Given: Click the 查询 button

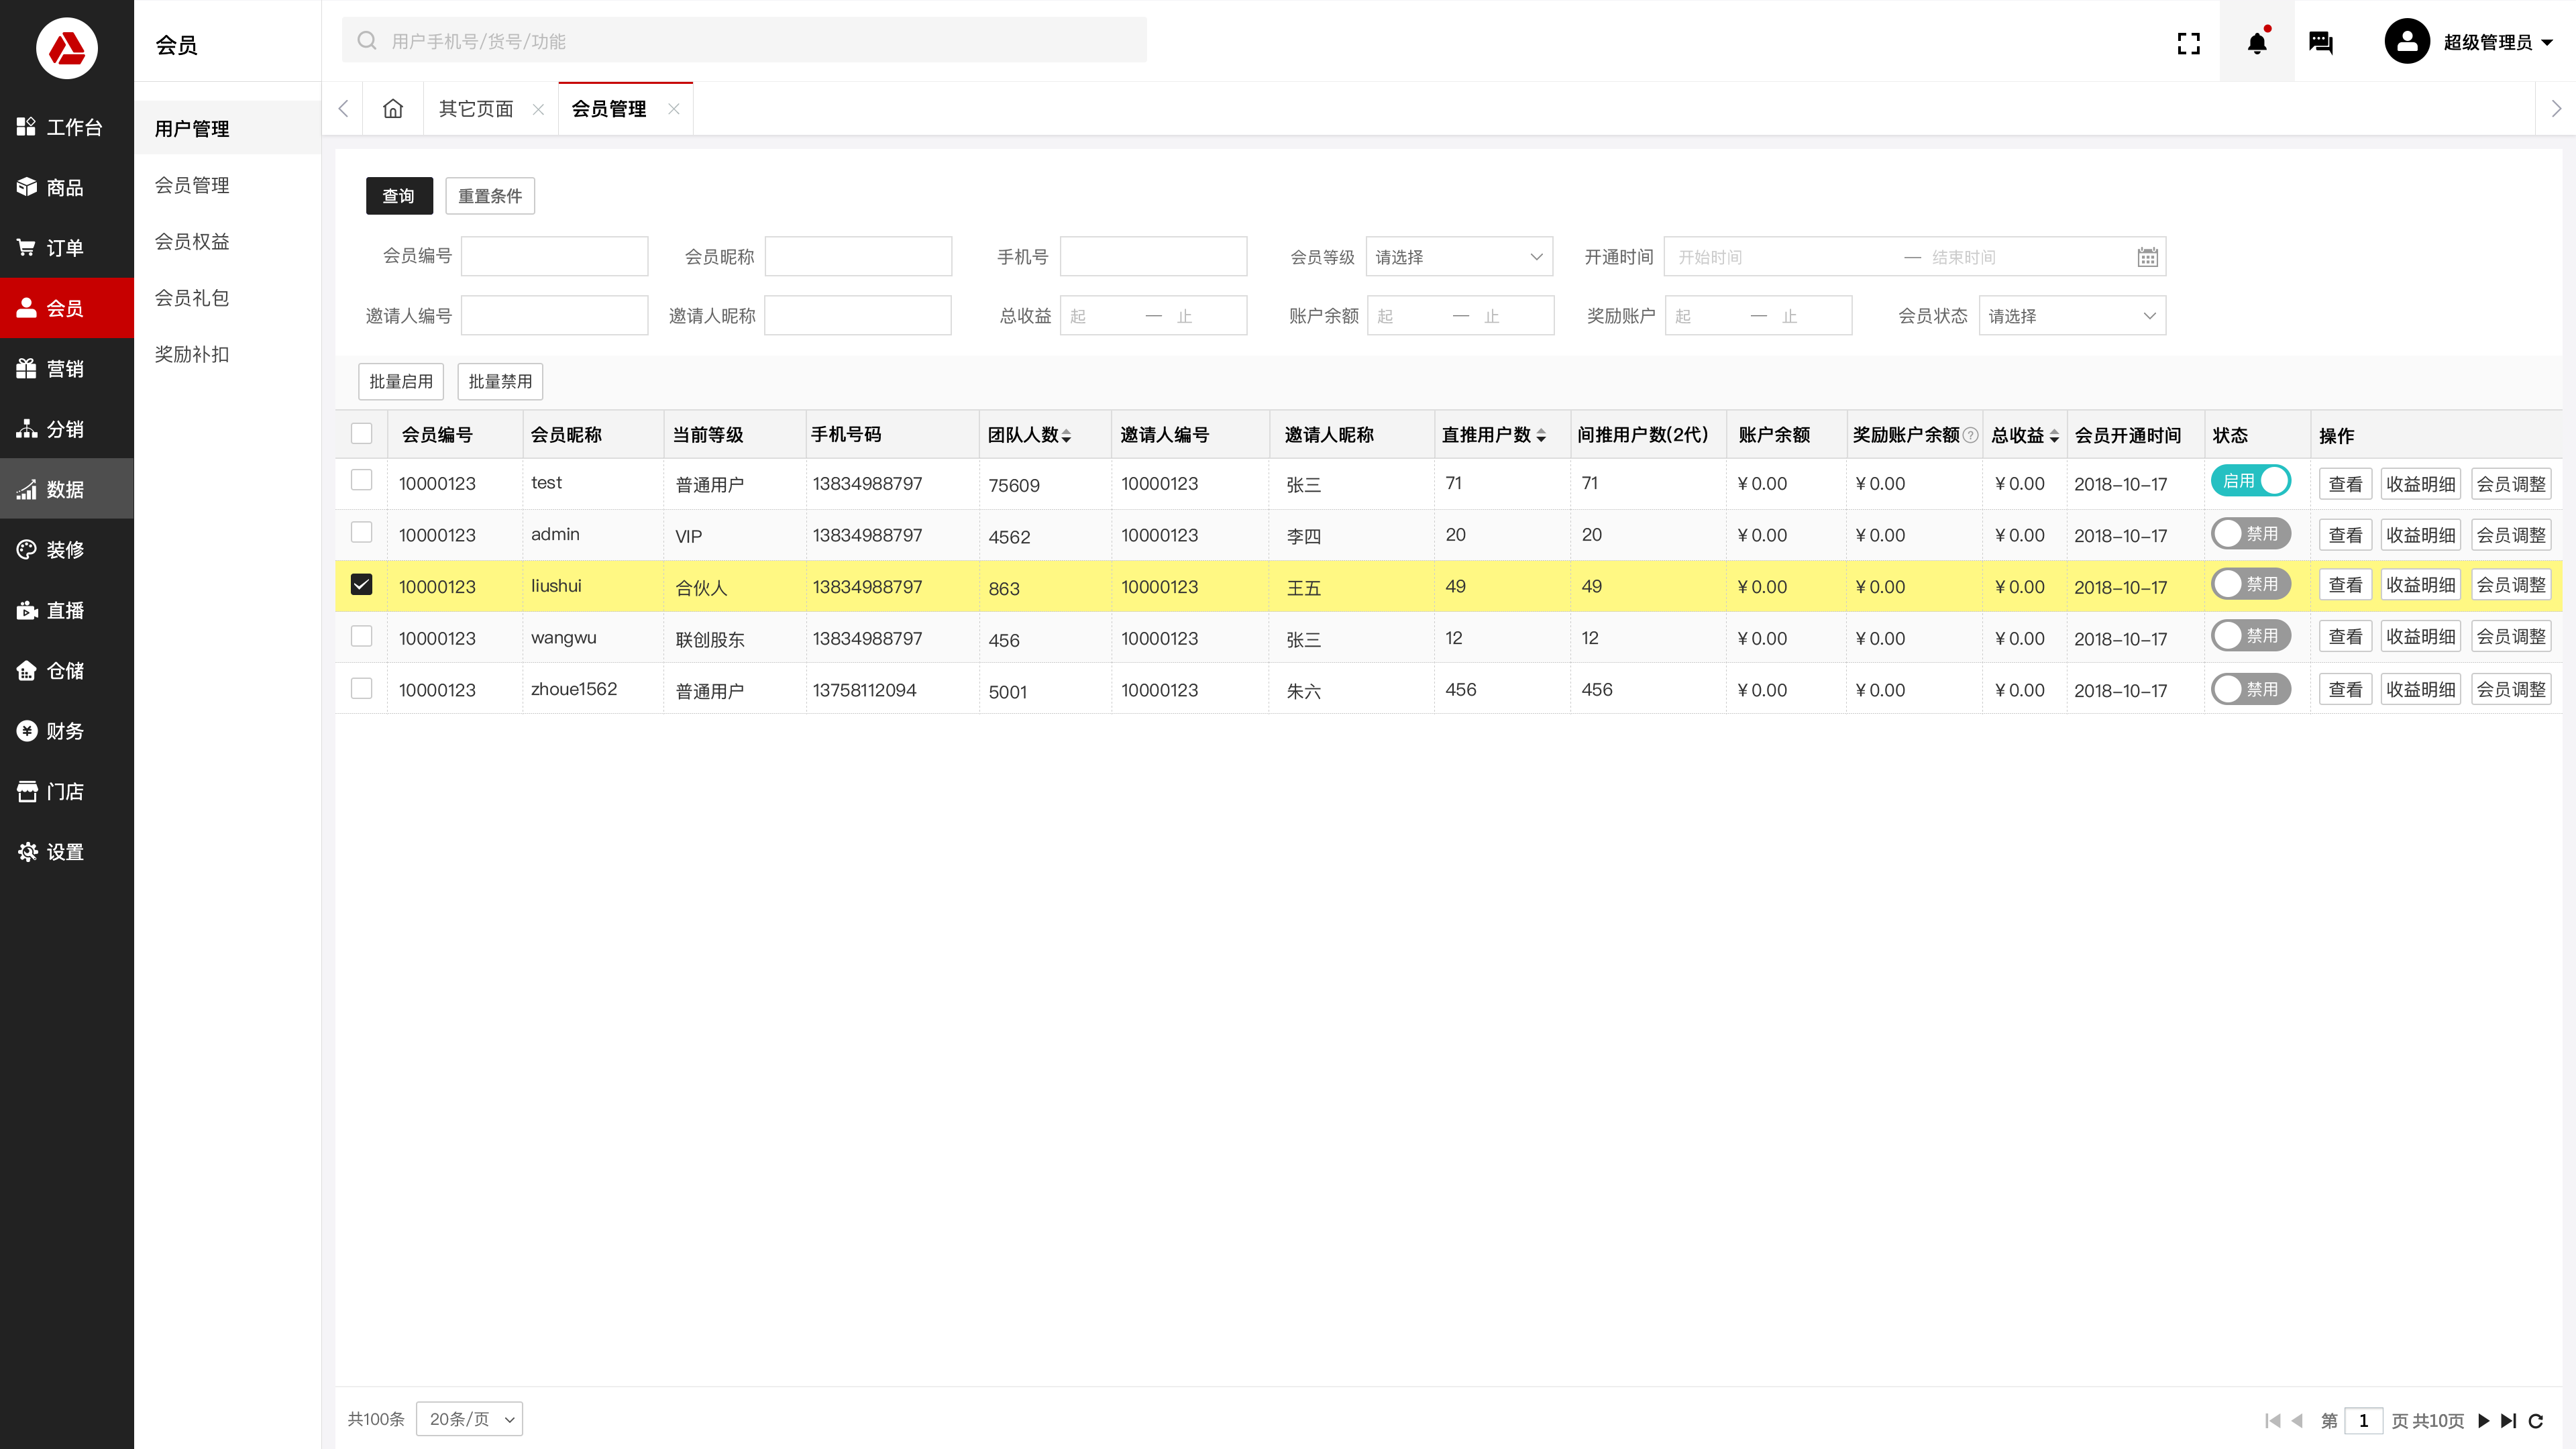Looking at the screenshot, I should pos(399,196).
